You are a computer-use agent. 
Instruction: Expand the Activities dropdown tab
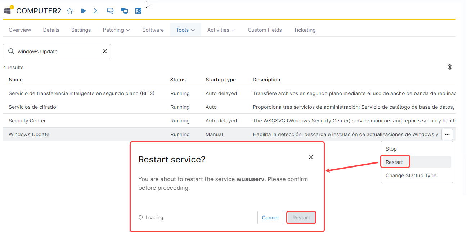221,30
